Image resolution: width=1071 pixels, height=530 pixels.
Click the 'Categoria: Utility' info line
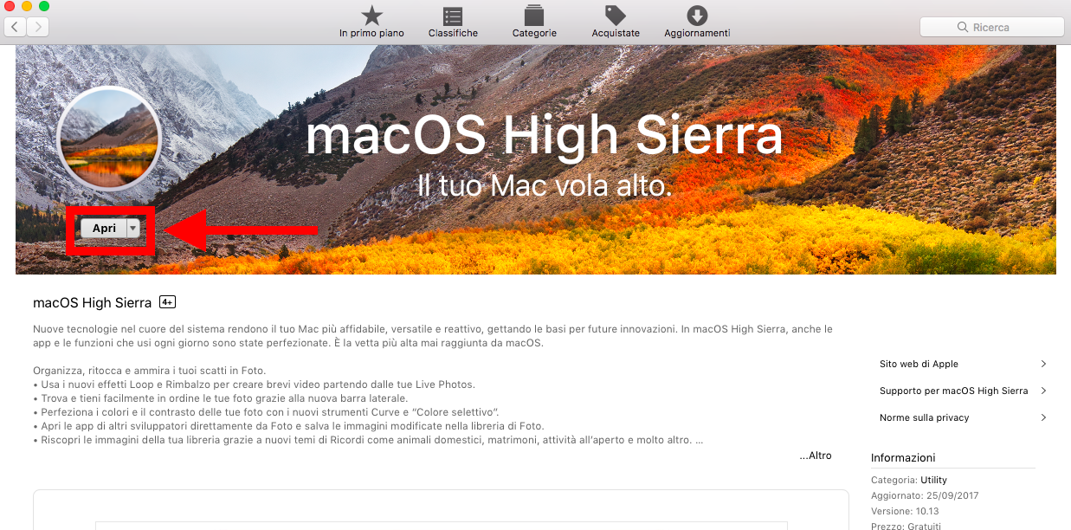click(x=909, y=480)
